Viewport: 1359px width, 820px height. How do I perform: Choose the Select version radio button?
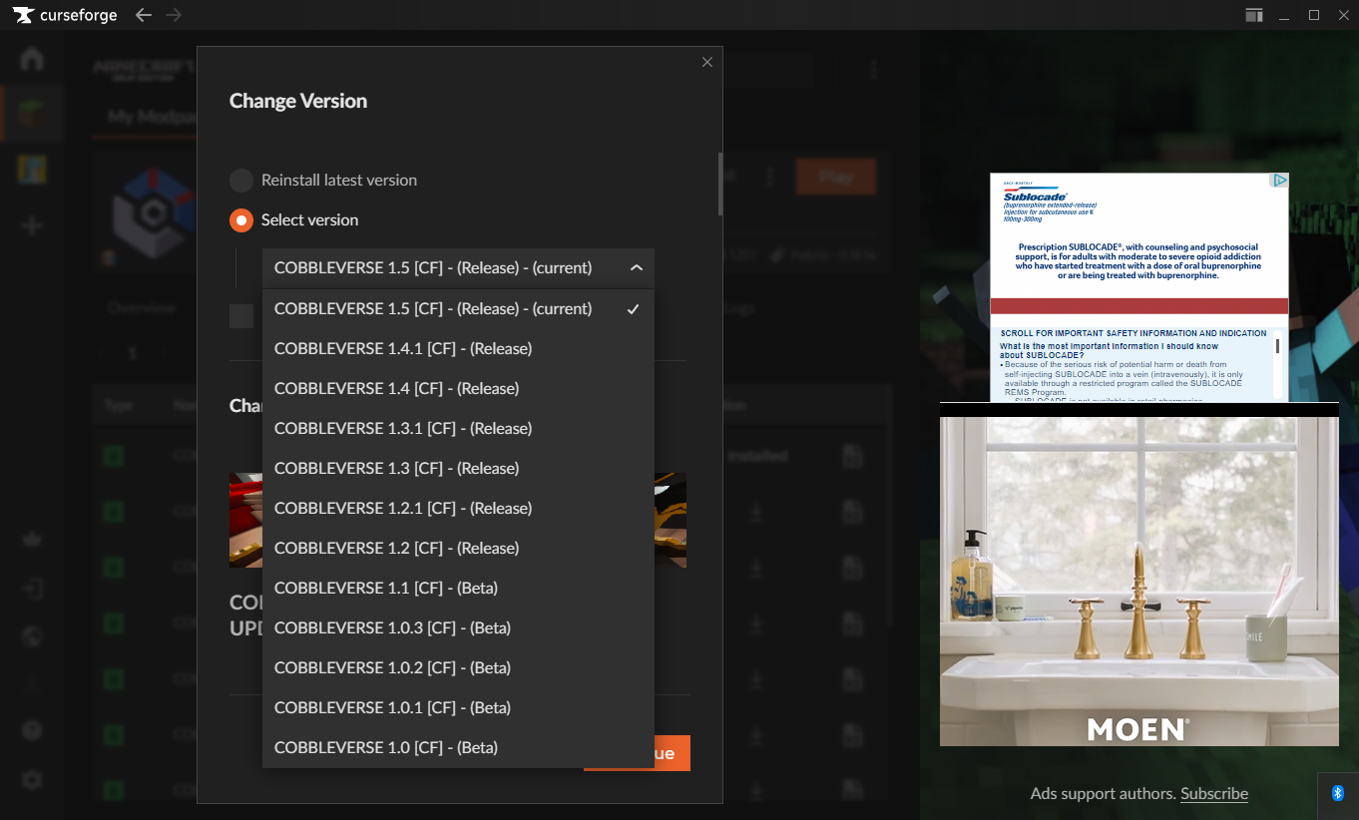241,220
